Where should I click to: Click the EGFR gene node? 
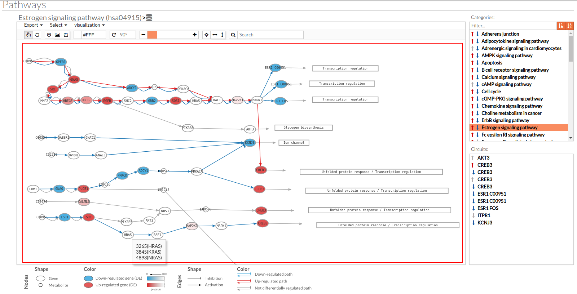(x=107, y=101)
